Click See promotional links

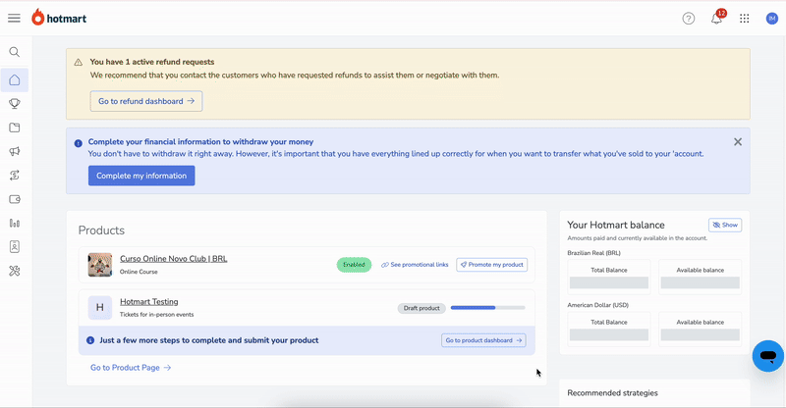point(415,265)
